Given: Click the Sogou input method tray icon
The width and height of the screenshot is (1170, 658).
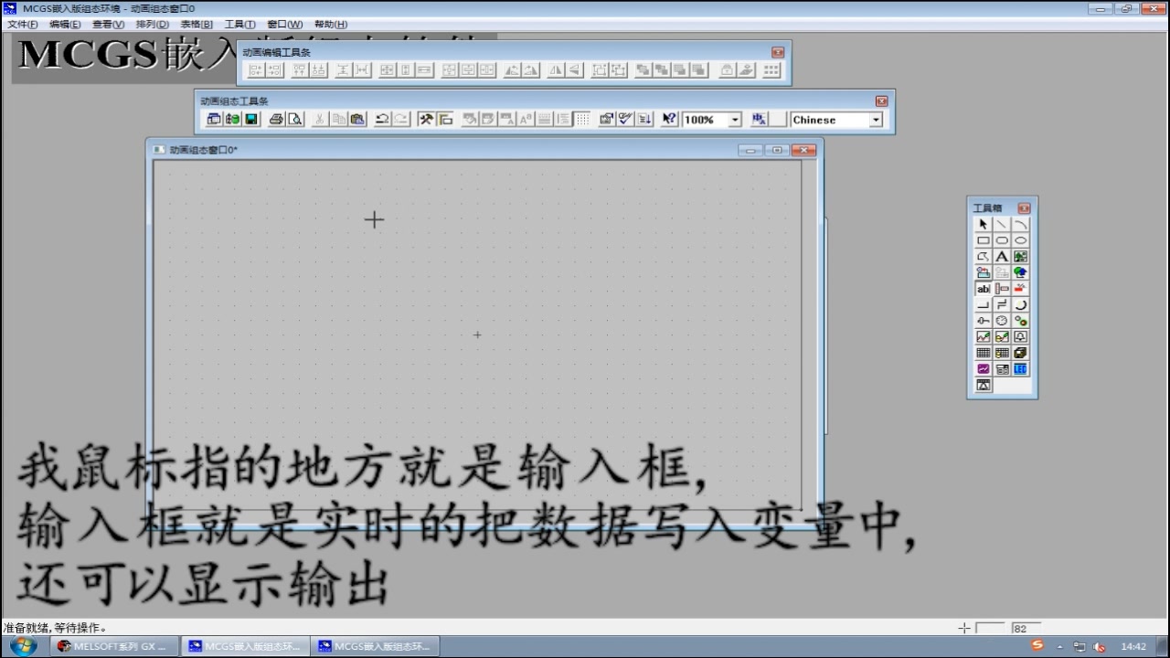Looking at the screenshot, I should pos(1037,645).
